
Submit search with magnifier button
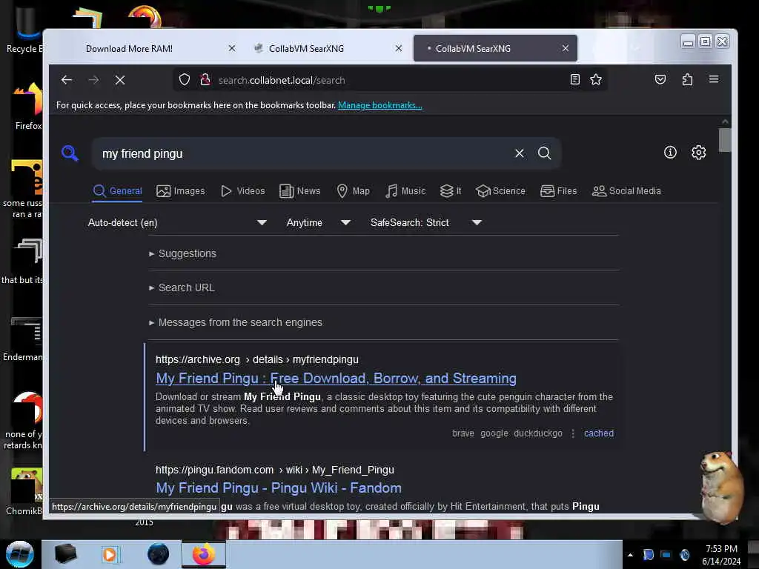coord(545,153)
